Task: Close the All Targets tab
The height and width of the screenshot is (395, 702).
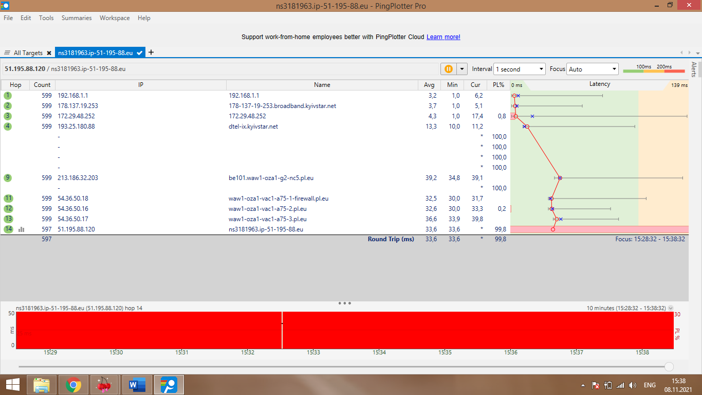Action: pos(49,52)
